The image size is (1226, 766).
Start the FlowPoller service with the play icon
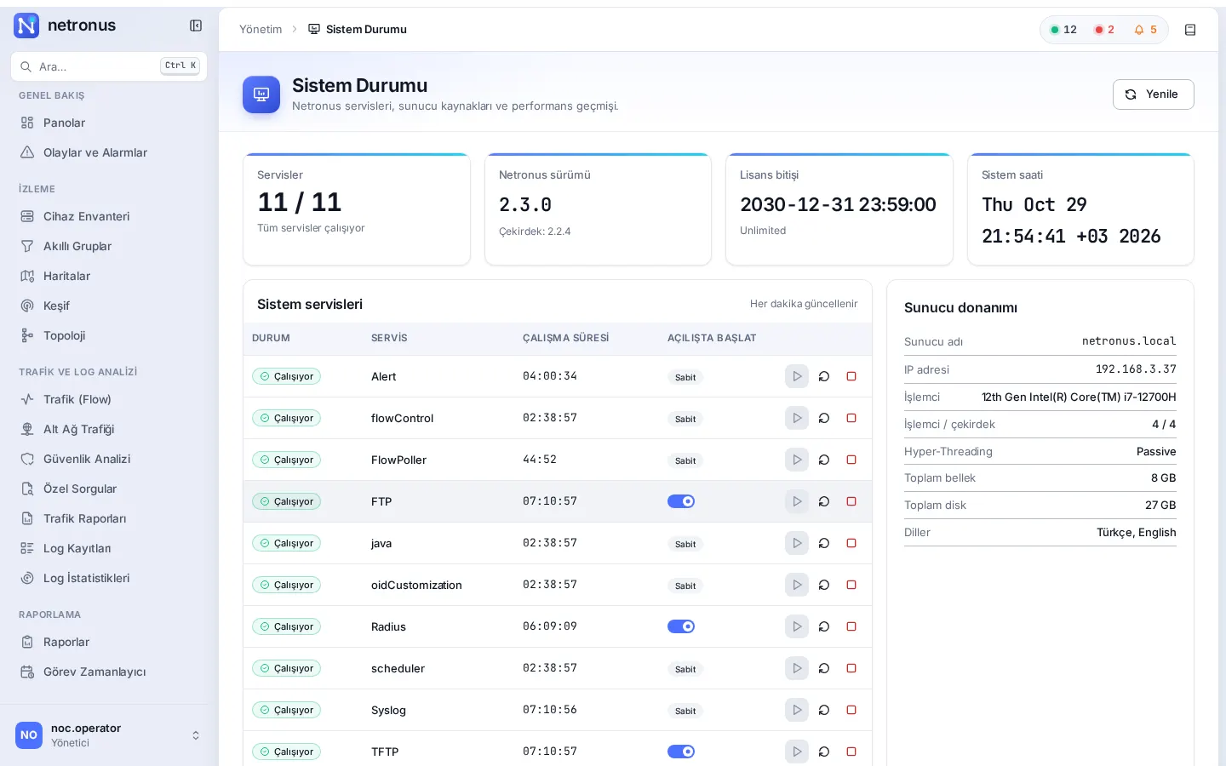(x=797, y=460)
